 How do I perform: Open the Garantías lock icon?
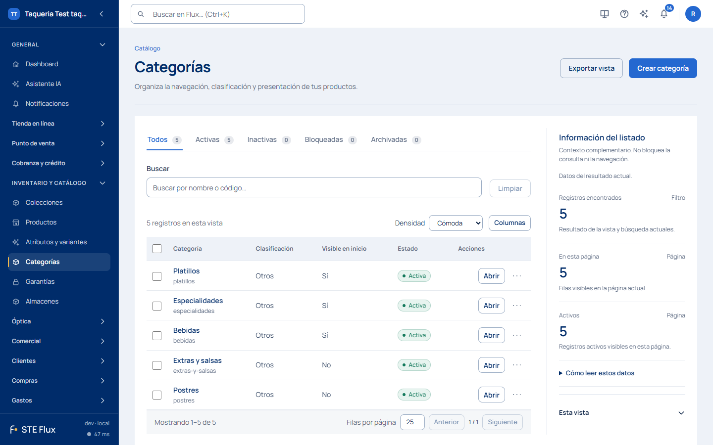point(16,282)
